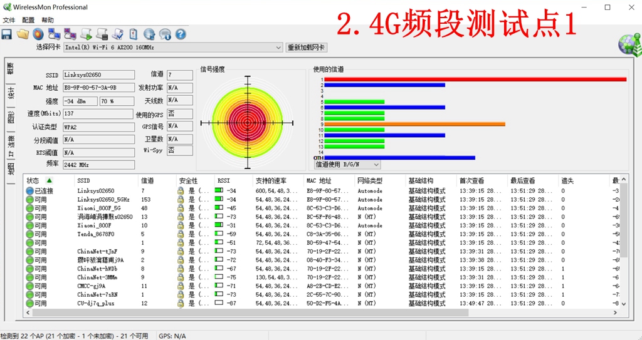Viewport: 642px width, 340px height.
Task: Click the MAC 地址 field E8-9F-80-57-3A-9B
Action: (x=98, y=88)
